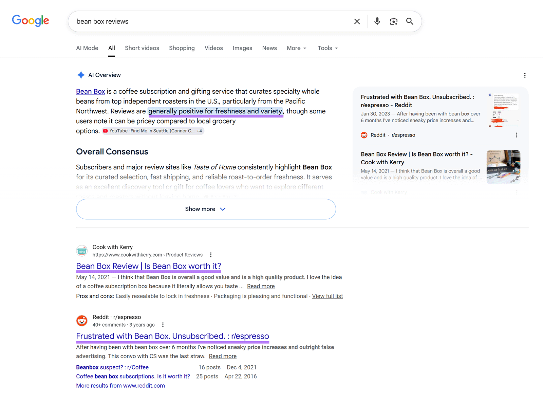Open AI Overview three-dot options menu
The height and width of the screenshot is (402, 543).
pos(525,75)
